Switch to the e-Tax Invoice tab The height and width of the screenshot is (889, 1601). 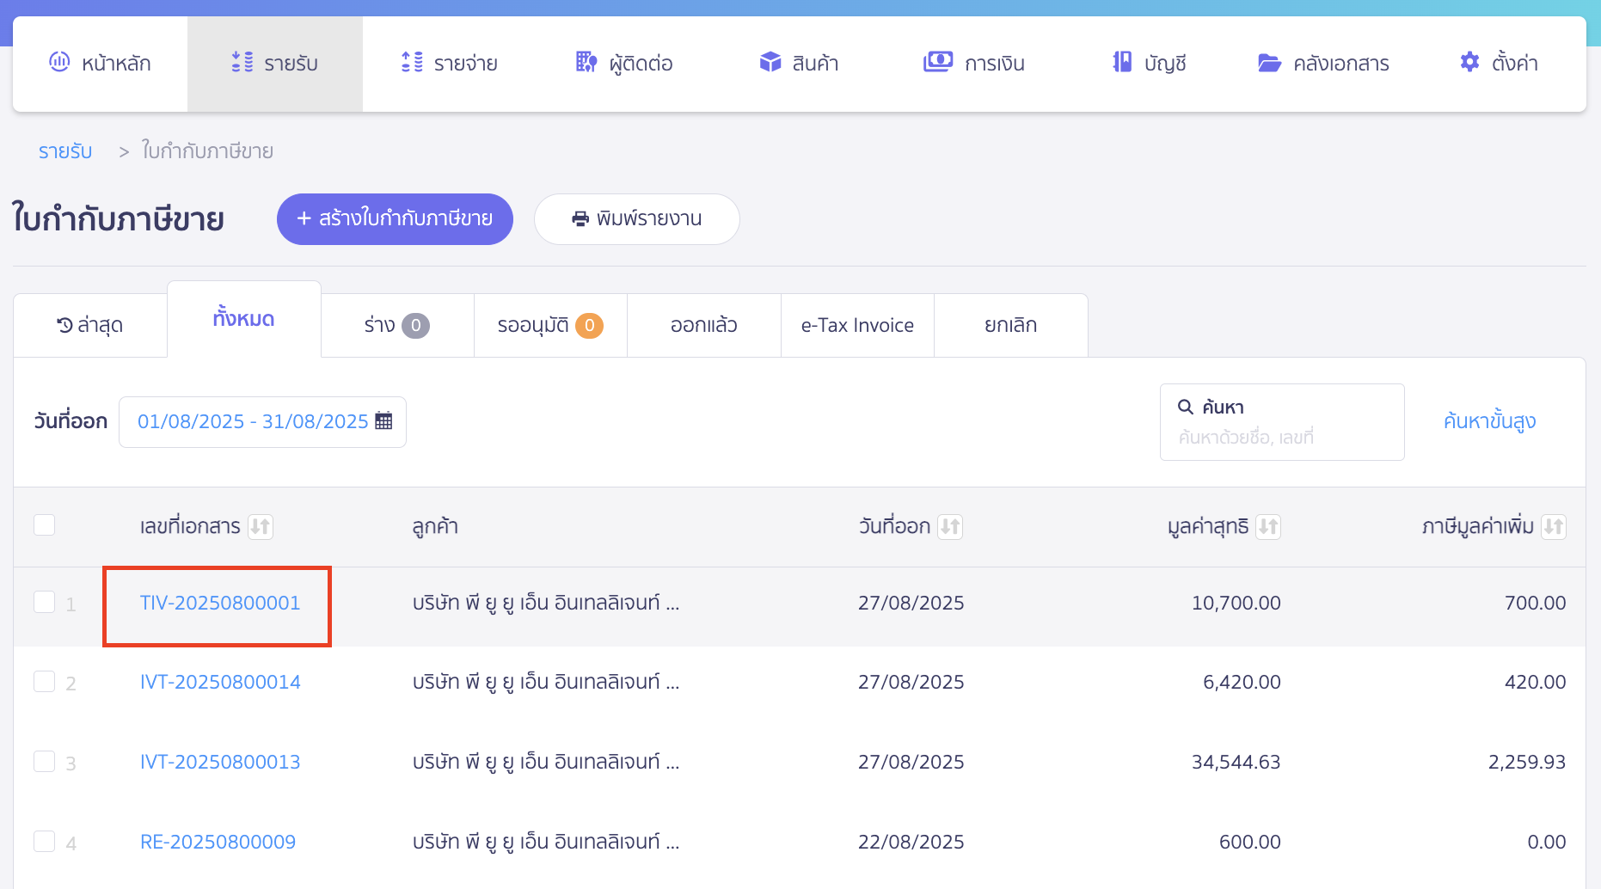(856, 326)
